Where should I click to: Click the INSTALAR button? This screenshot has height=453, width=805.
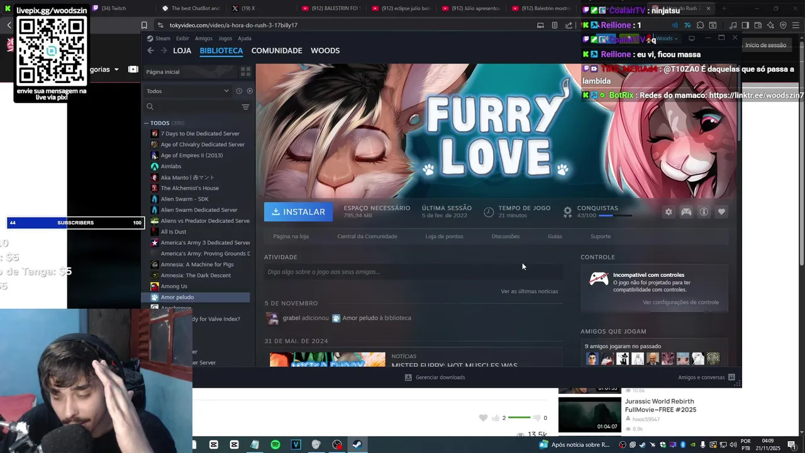[299, 212]
